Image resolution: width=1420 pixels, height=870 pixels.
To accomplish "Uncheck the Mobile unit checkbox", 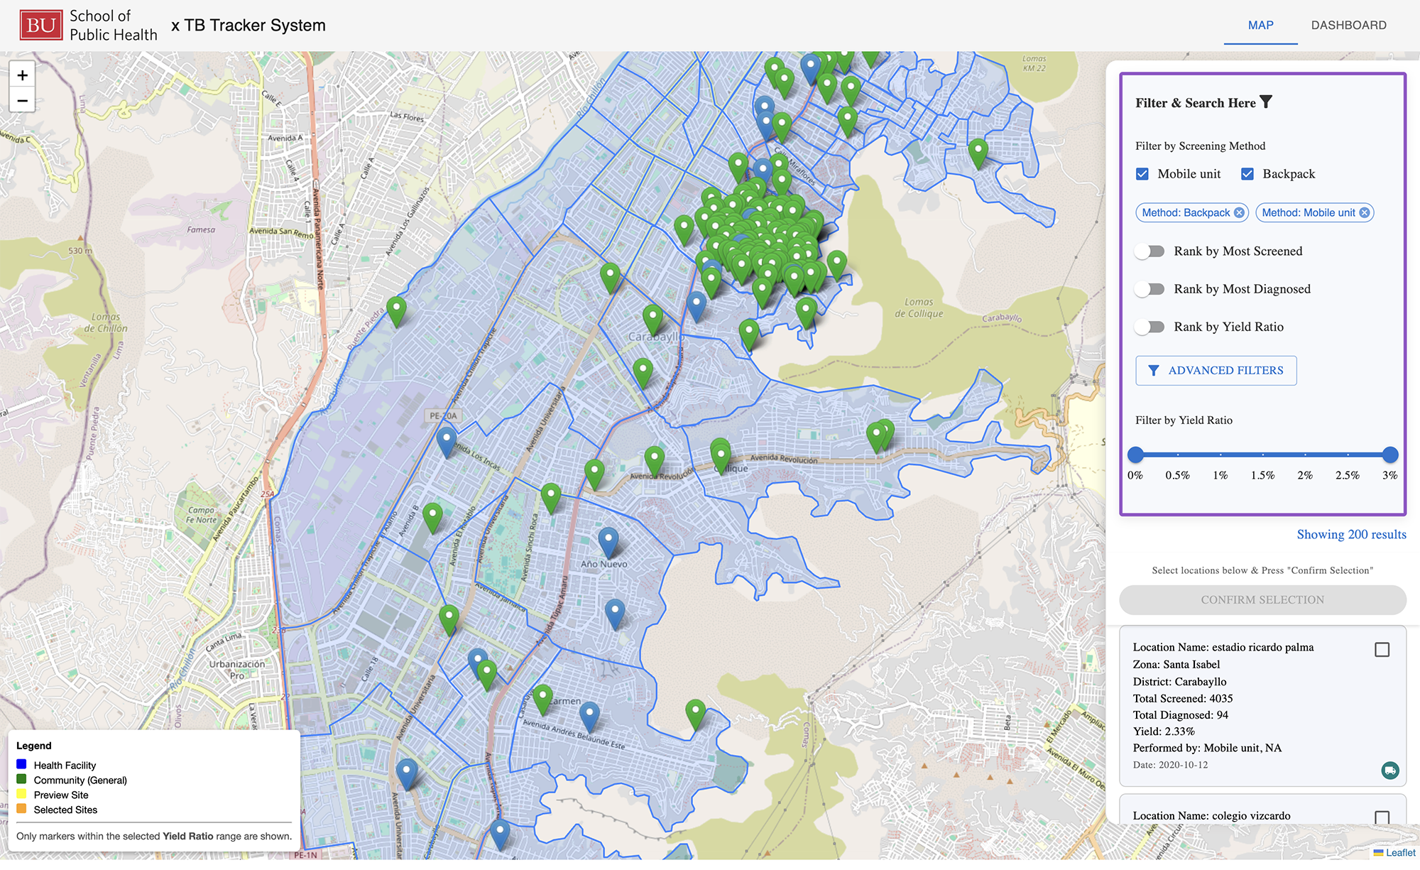I will point(1142,174).
